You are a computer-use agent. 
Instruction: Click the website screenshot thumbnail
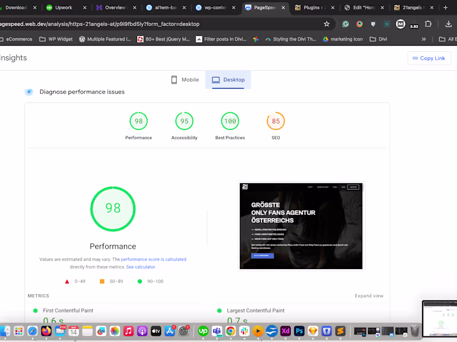300,226
